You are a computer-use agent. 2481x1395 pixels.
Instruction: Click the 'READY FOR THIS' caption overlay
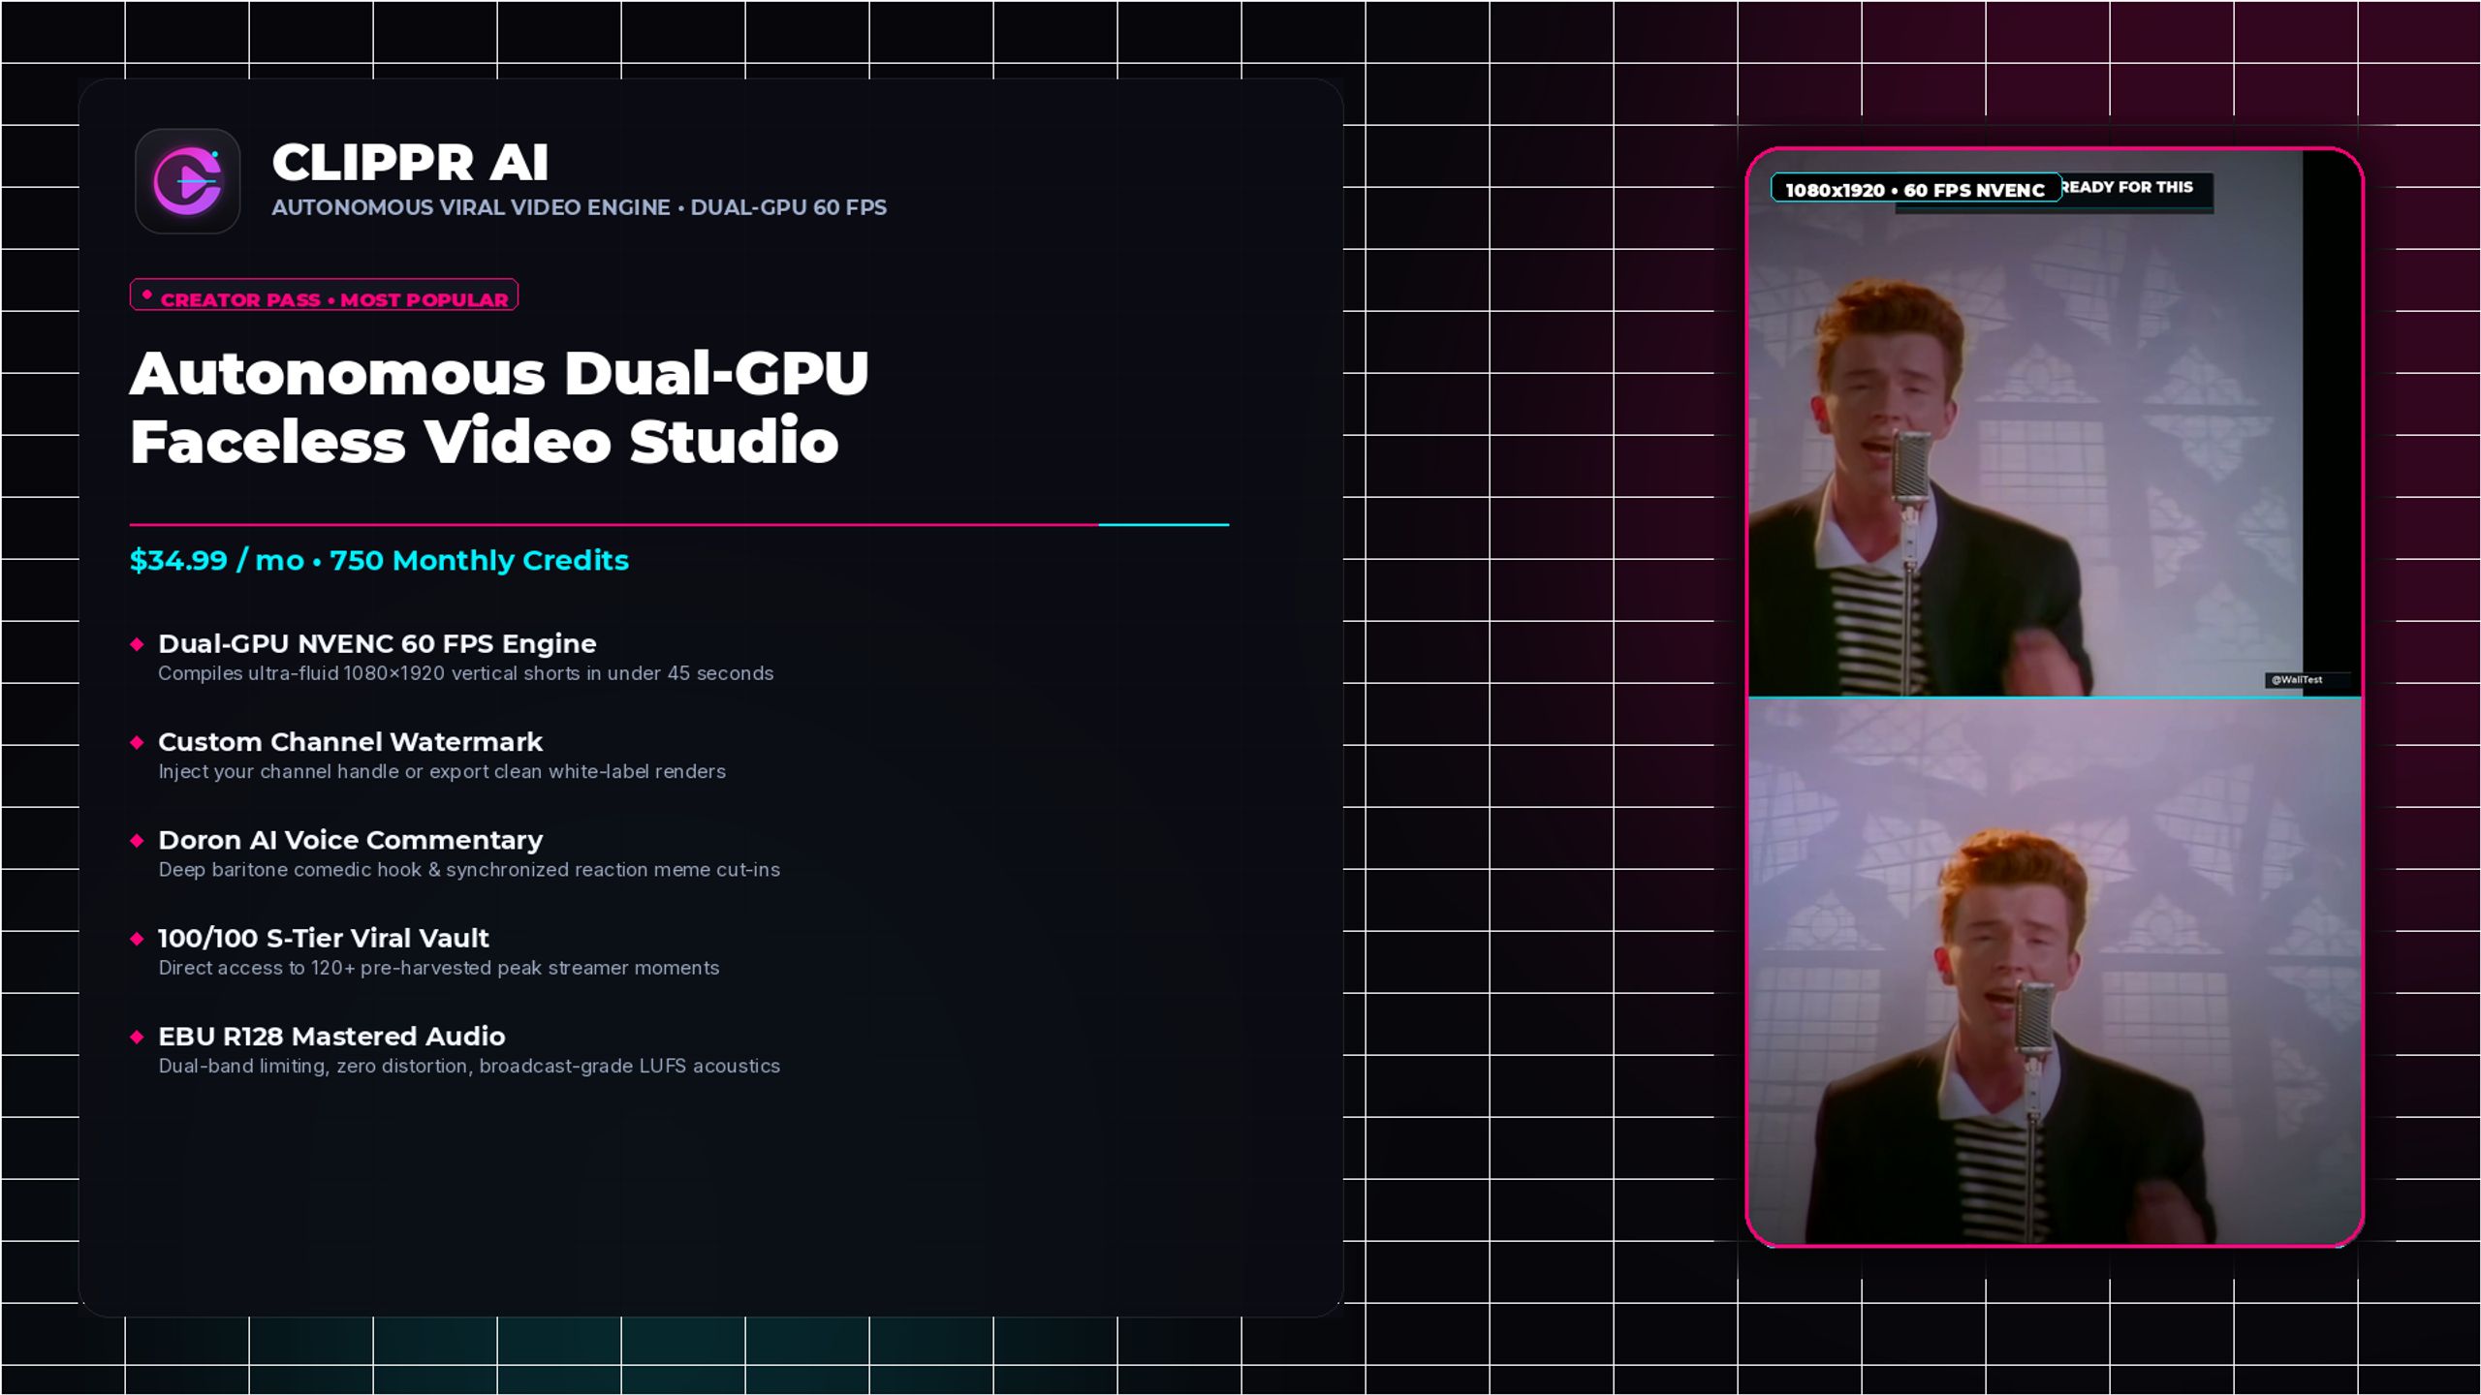2128,187
